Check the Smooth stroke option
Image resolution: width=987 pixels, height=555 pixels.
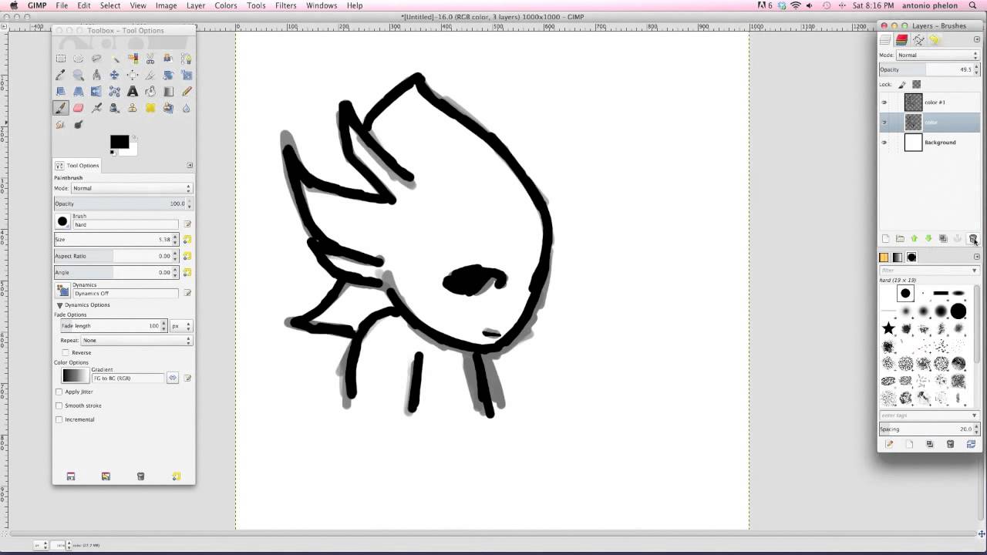tap(59, 405)
